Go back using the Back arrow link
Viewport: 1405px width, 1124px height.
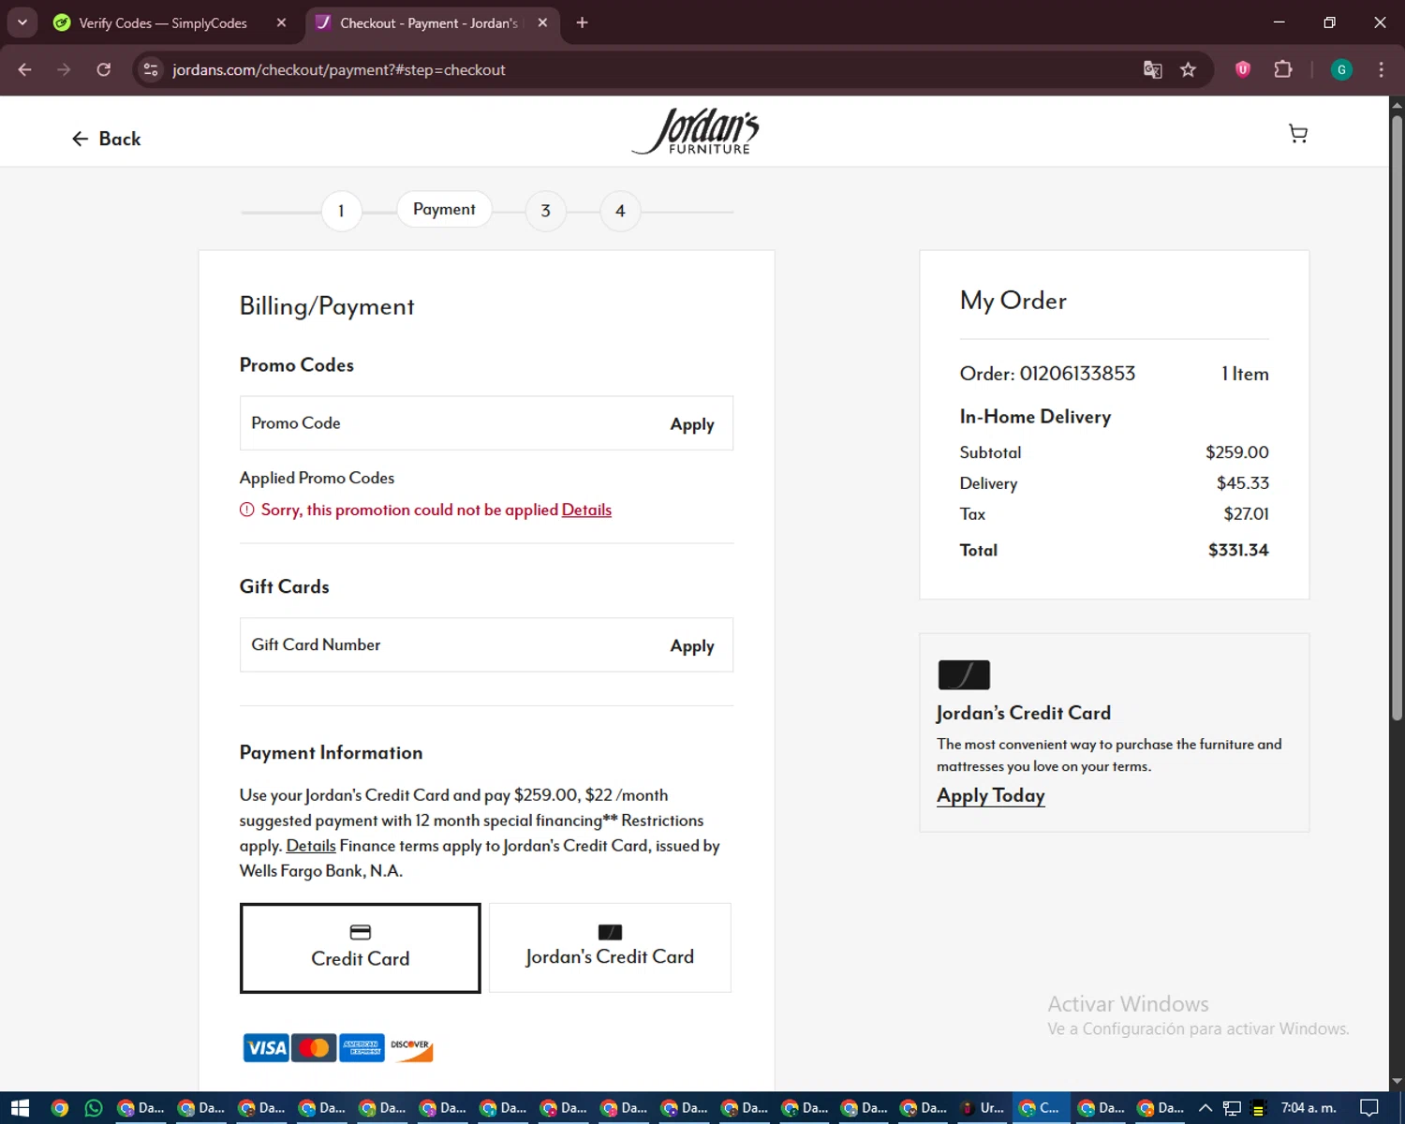(106, 139)
